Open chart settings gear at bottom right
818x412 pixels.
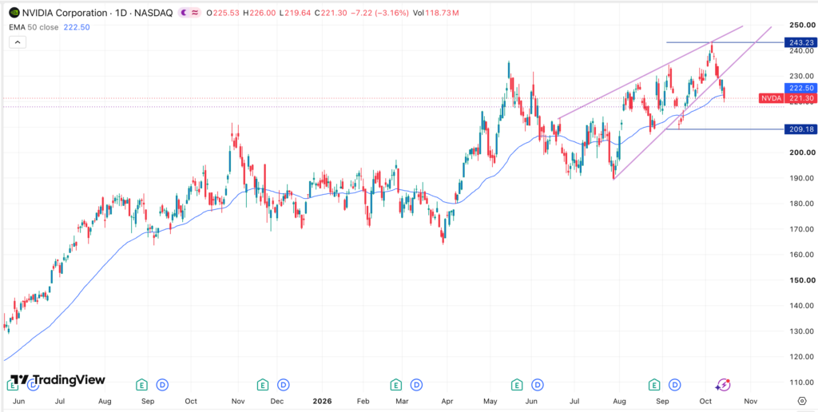click(802, 401)
